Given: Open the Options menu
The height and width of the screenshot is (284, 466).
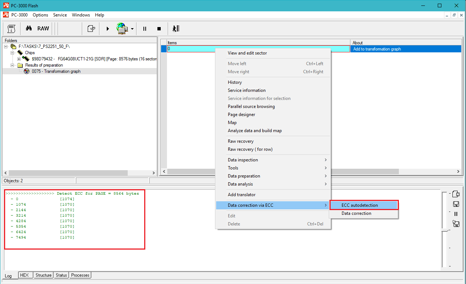Looking at the screenshot, I should [x=40, y=15].
